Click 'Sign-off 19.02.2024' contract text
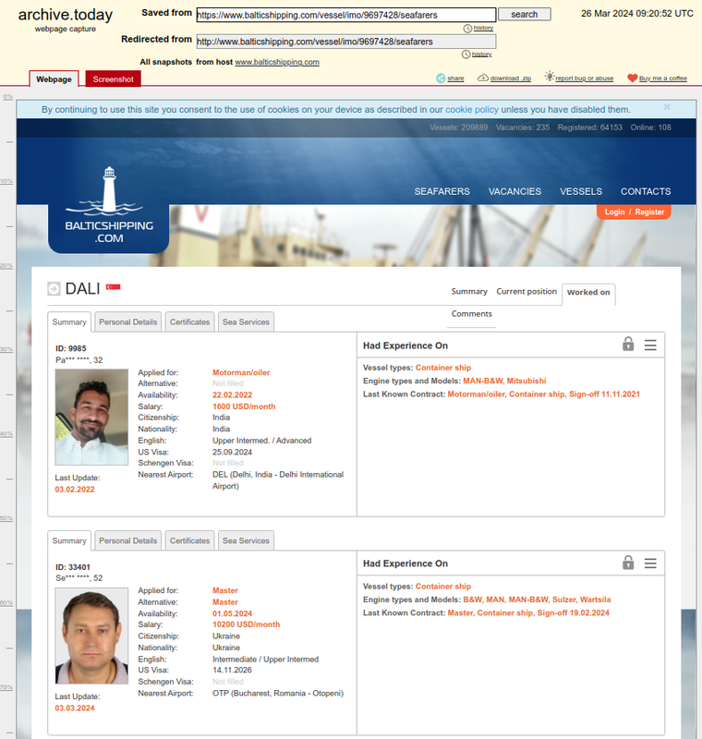The width and height of the screenshot is (702, 739). click(574, 612)
